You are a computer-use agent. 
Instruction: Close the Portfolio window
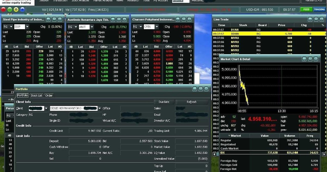point(206,89)
